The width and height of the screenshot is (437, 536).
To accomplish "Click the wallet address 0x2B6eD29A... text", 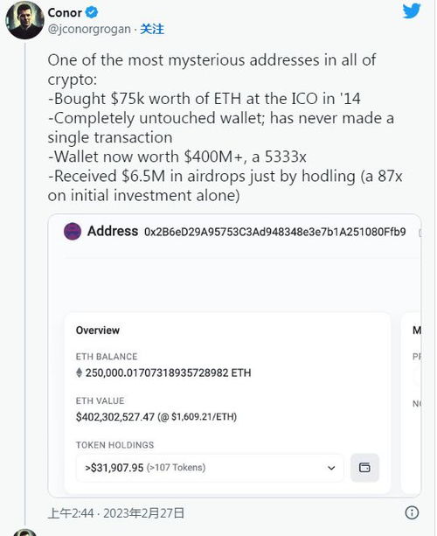I will 275,232.
